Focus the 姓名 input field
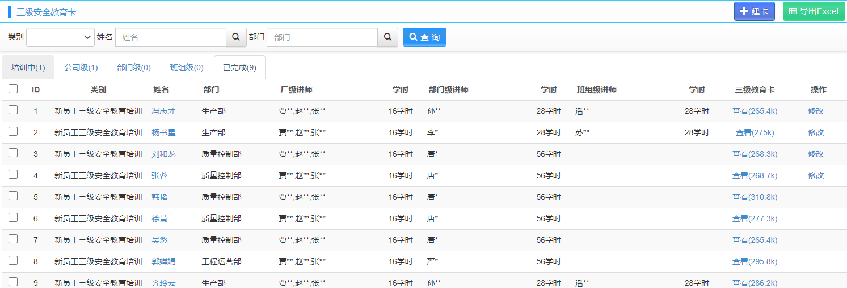This screenshot has width=847, height=288. point(171,37)
